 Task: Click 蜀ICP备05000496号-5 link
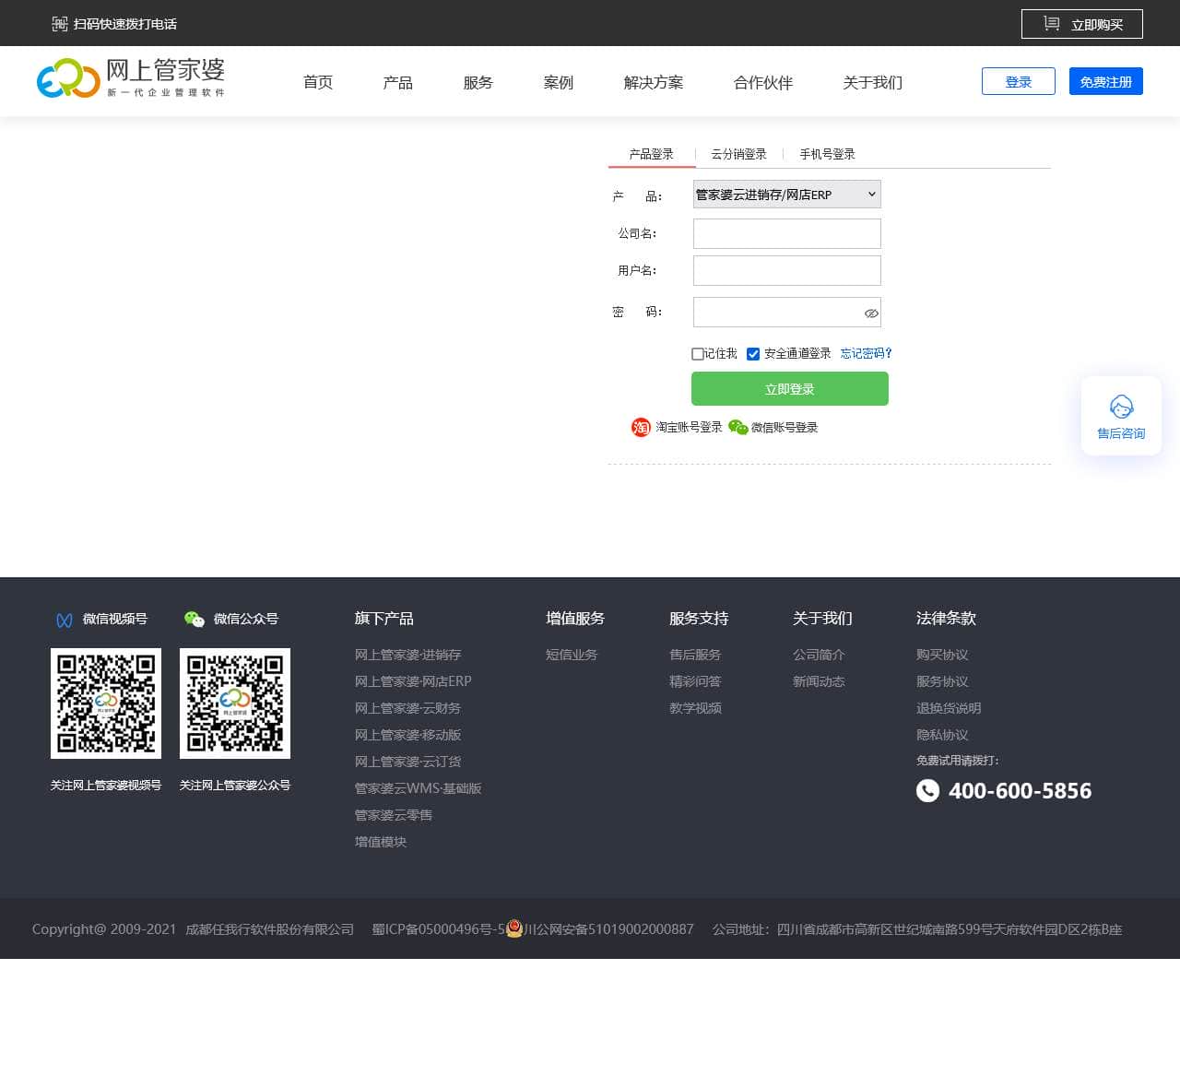click(439, 928)
